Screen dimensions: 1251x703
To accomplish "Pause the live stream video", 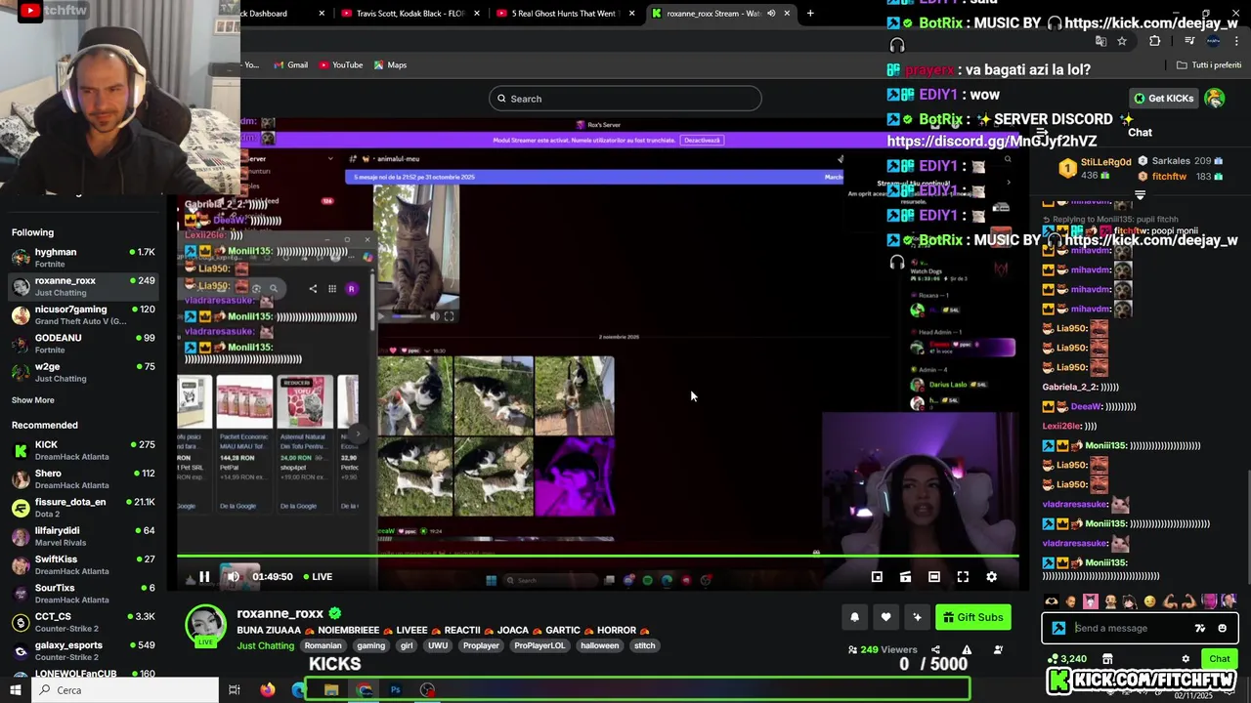I will pyautogui.click(x=204, y=577).
